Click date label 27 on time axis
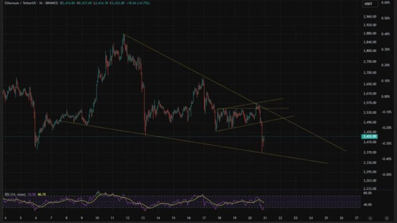397x223 pixels. coord(357,218)
